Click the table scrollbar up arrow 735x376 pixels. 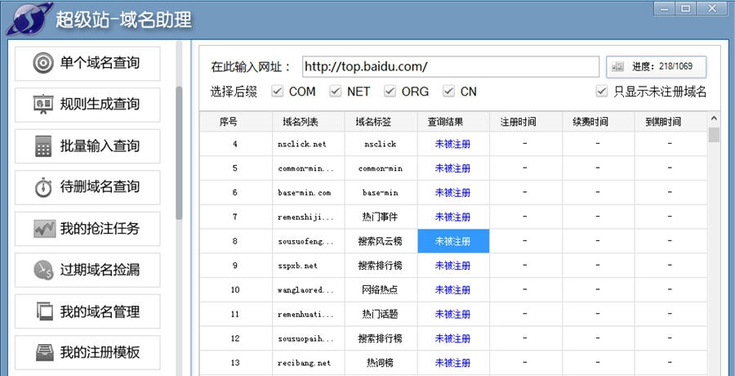pyautogui.click(x=714, y=119)
